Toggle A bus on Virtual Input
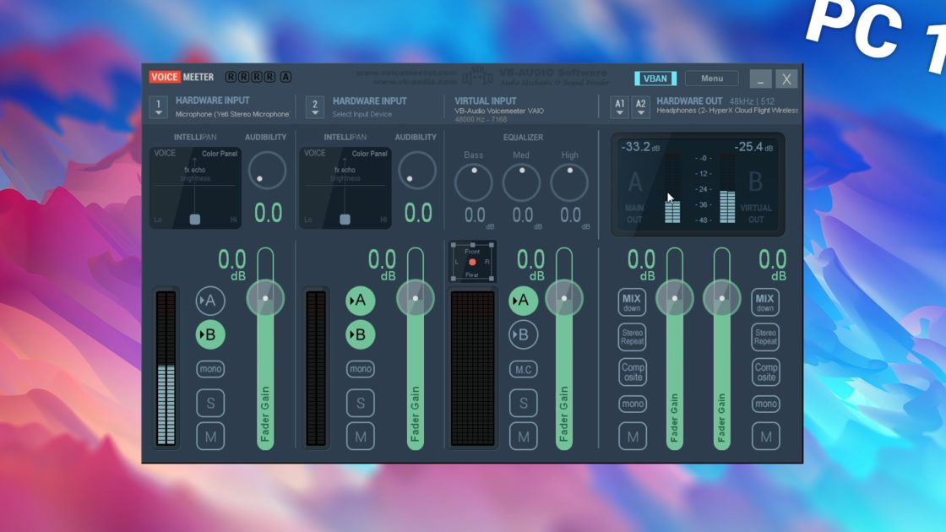946x532 pixels. click(x=523, y=300)
